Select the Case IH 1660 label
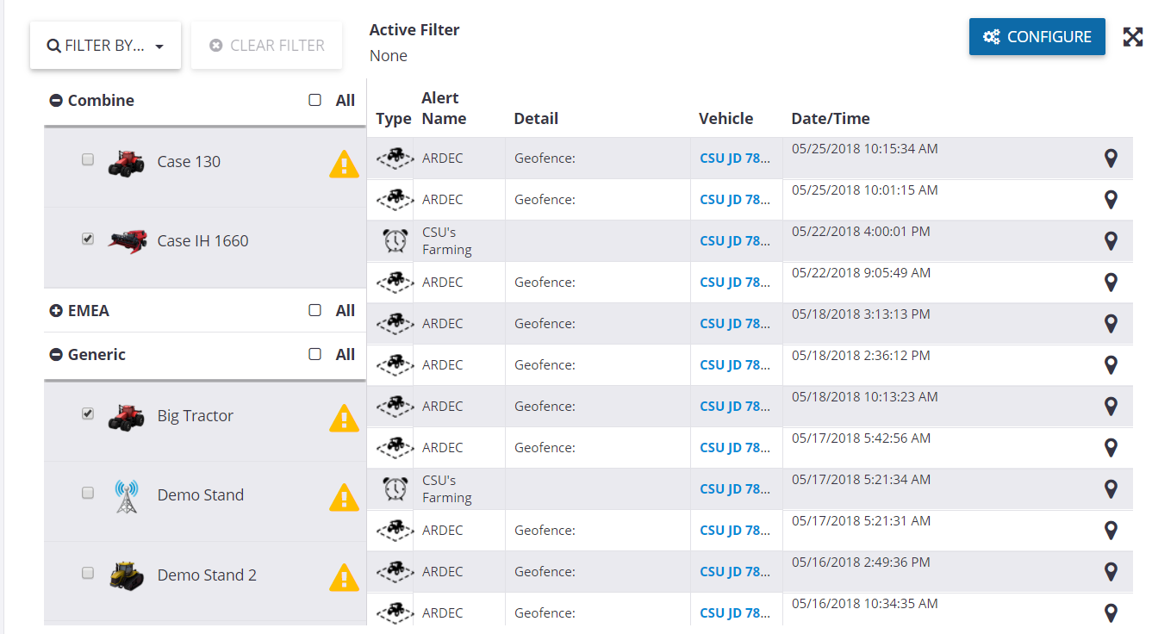Image resolution: width=1152 pixels, height=634 pixels. click(202, 241)
